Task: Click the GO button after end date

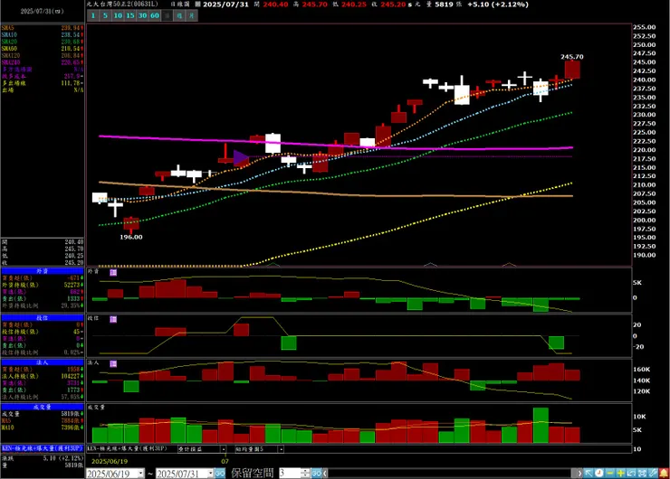Action: click(220, 474)
